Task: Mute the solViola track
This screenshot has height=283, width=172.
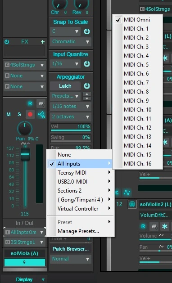Action: tap(8, 114)
